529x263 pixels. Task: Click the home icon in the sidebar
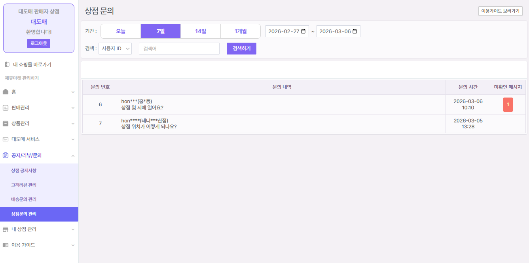point(6,92)
